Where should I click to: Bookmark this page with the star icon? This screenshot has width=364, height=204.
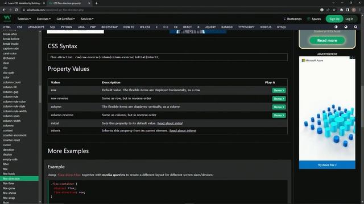[334, 10]
